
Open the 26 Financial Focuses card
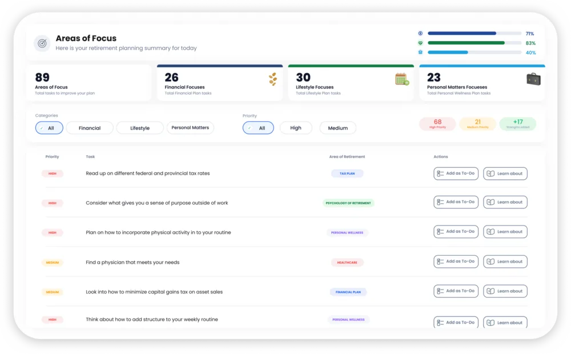tap(220, 83)
